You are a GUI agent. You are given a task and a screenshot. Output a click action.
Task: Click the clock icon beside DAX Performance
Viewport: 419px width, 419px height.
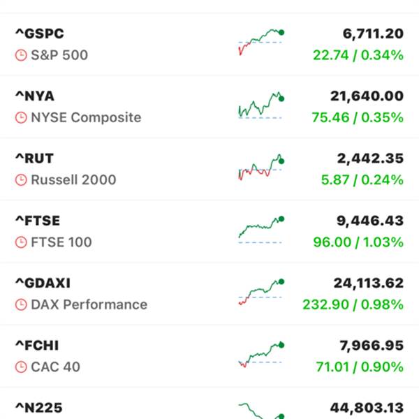click(x=21, y=305)
